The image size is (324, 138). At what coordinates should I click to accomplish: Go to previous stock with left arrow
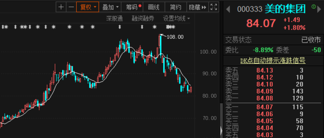pyautogui.click(x=228, y=9)
